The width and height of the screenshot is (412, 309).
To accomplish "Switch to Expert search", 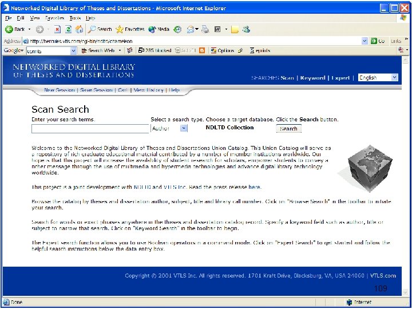I will coord(340,78).
